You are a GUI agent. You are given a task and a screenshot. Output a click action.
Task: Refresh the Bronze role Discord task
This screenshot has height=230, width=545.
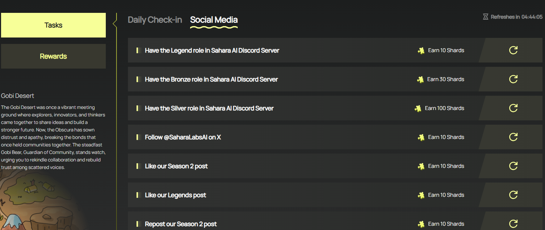click(513, 79)
